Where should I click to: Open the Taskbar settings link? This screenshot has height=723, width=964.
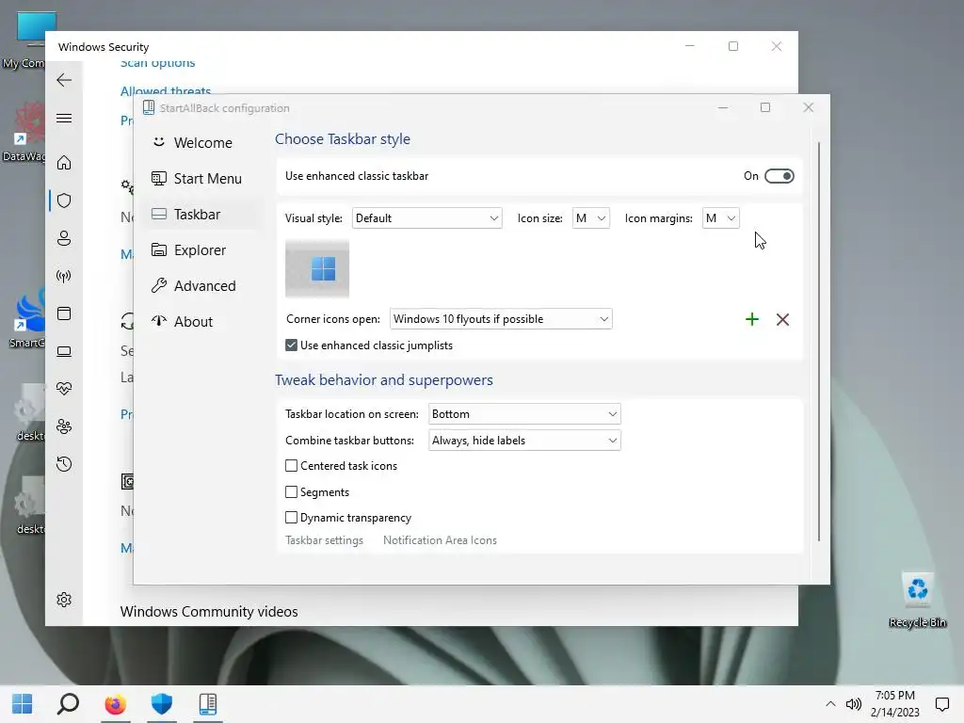tap(324, 540)
